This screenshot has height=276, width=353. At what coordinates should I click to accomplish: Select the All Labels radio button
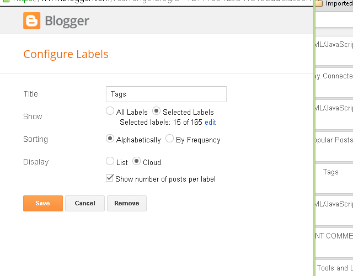coord(110,112)
